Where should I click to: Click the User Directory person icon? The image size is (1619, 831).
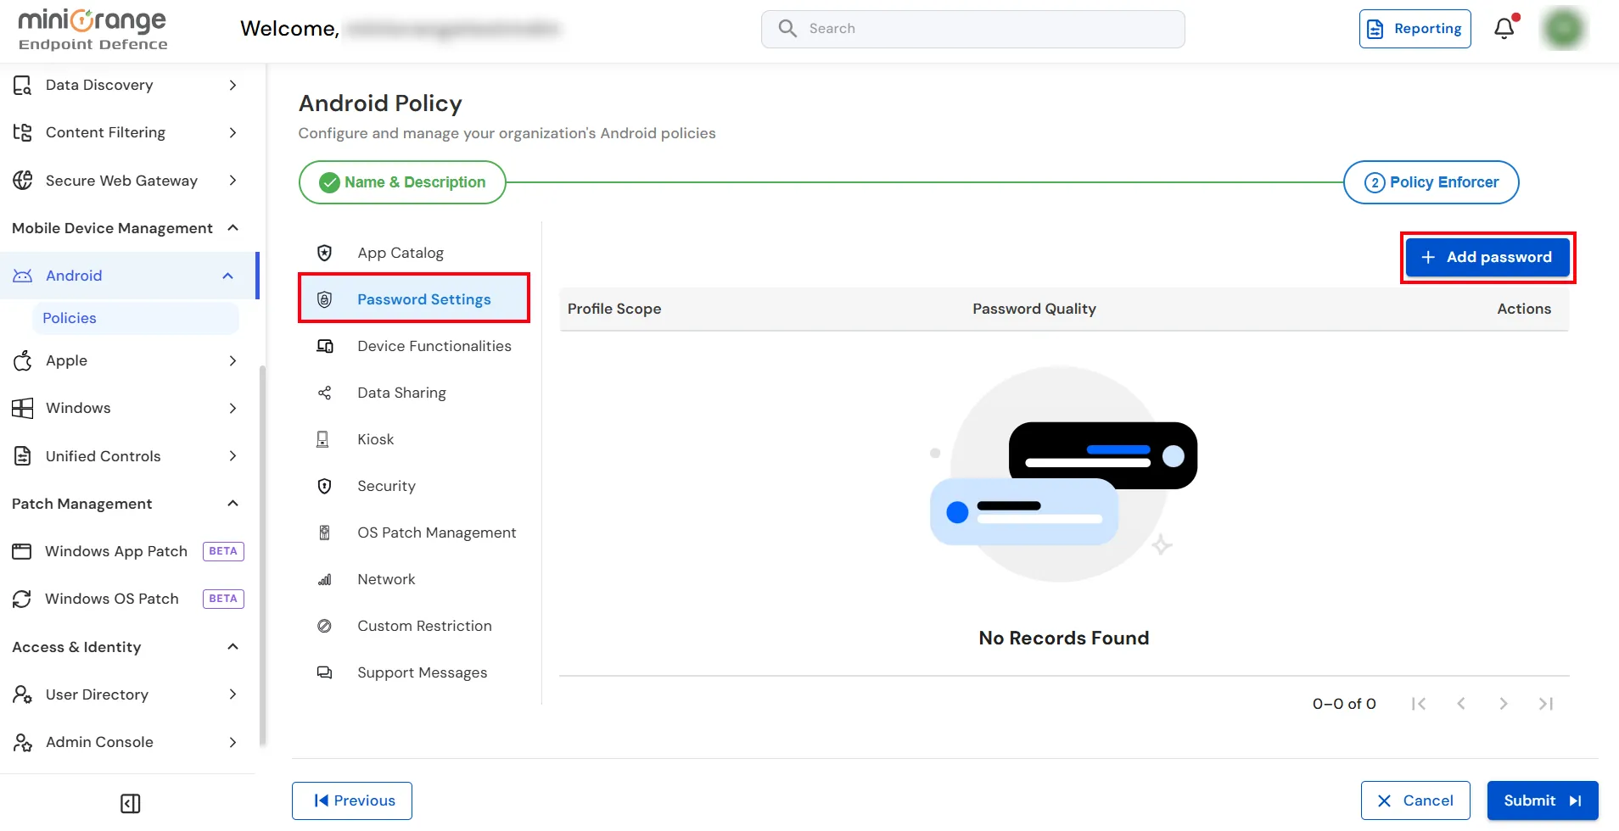tap(23, 694)
